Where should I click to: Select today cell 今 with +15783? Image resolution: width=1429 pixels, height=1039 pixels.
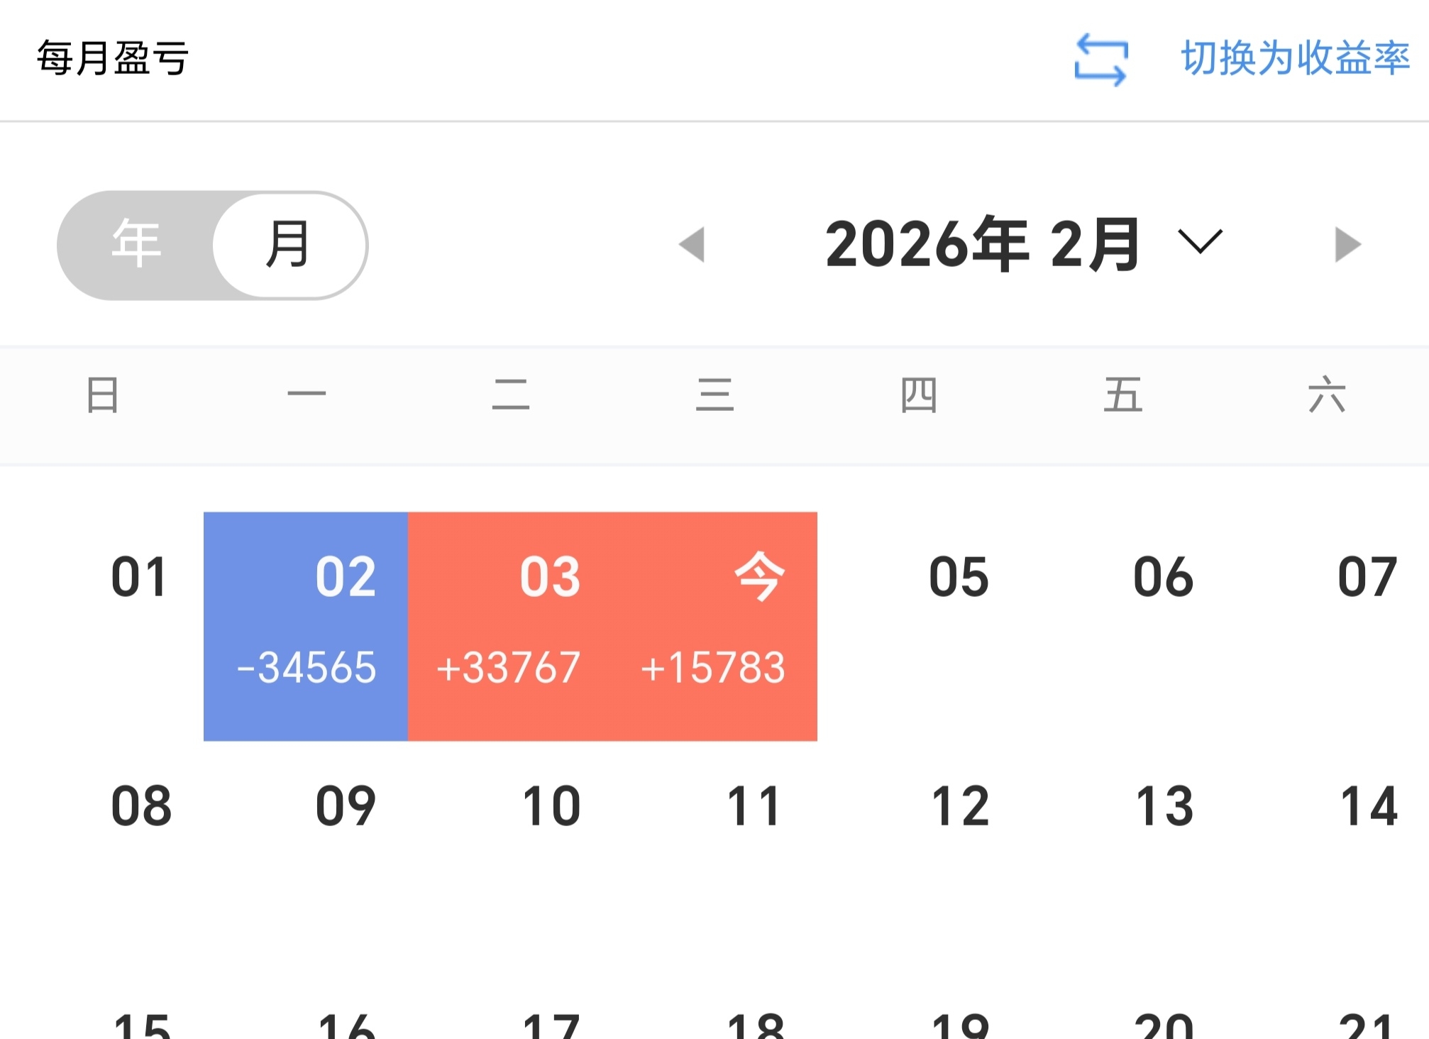pos(714,626)
